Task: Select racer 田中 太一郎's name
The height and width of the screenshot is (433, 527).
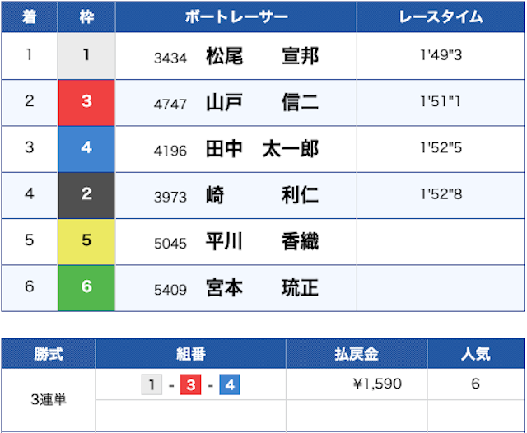Action: (x=261, y=149)
